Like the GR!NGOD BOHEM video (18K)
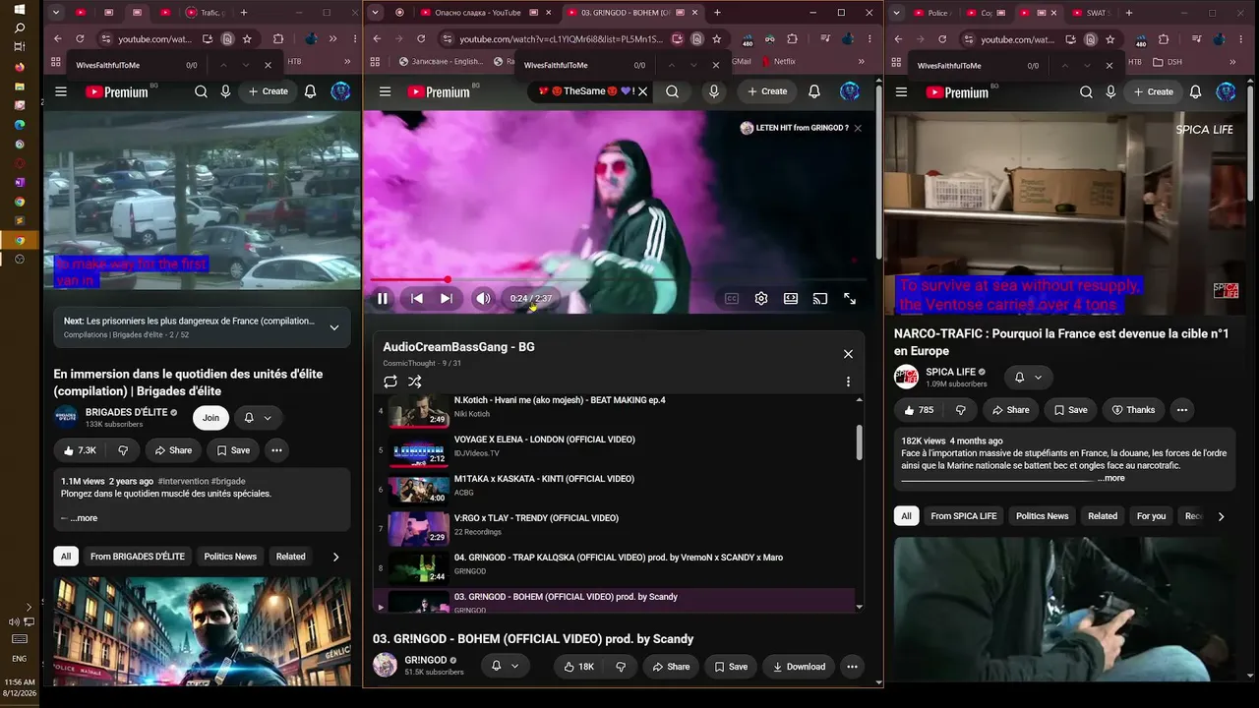1259x708 pixels. pos(578,667)
